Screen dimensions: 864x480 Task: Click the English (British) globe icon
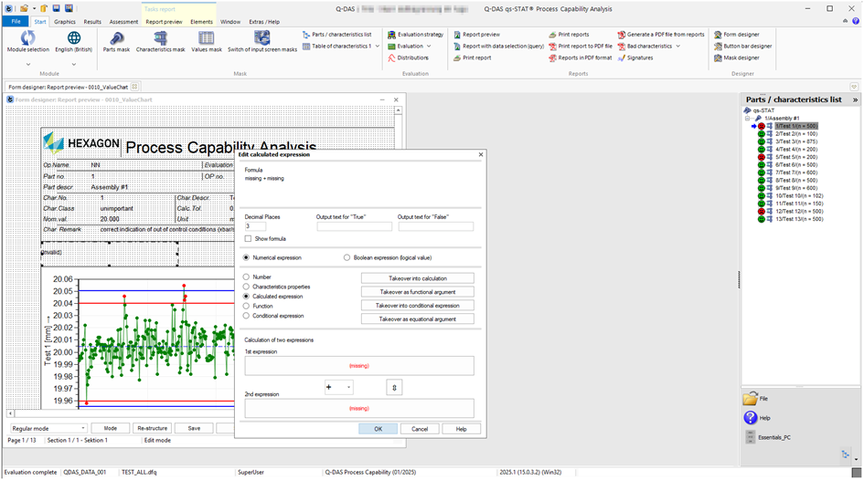[x=74, y=38]
